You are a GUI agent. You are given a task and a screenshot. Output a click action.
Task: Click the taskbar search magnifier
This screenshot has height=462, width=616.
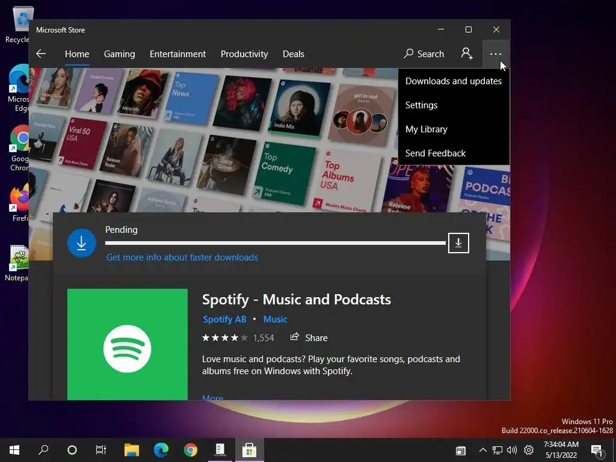[43, 450]
